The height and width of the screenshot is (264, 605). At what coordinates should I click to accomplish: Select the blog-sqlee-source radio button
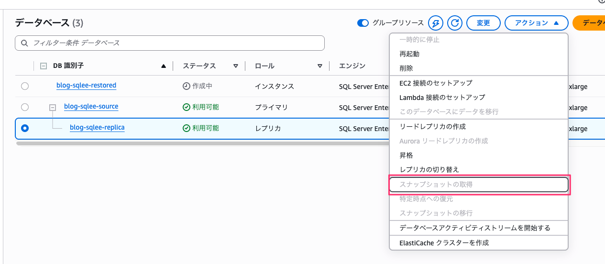(25, 107)
